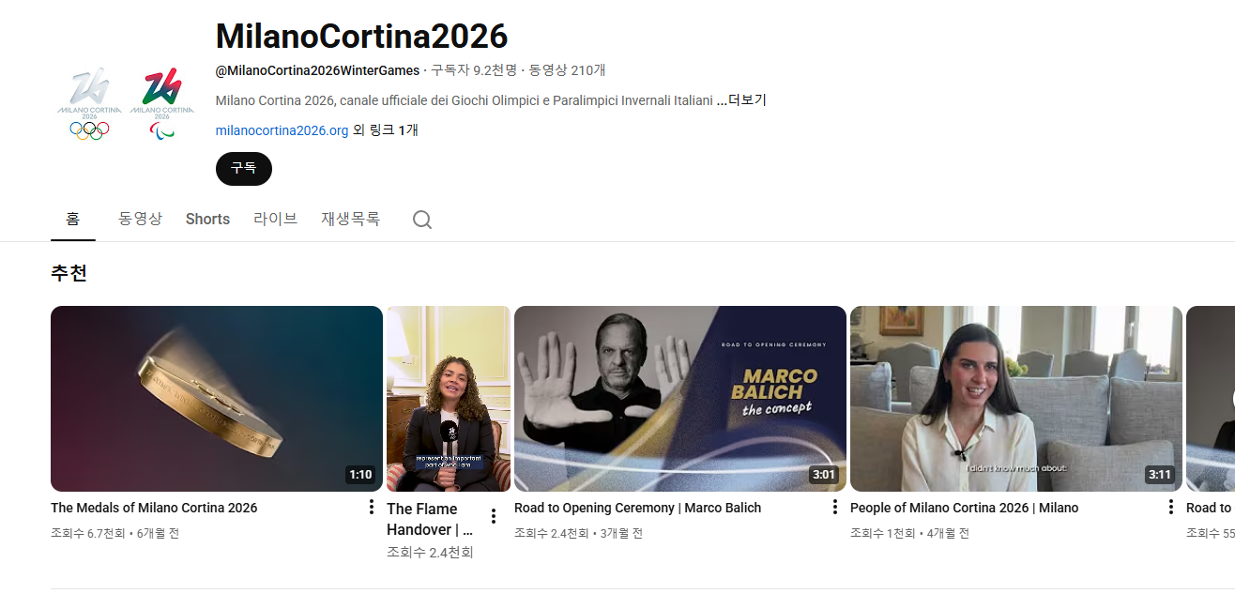Click the 구독자 9.2천명 subscriber count
Image resolution: width=1235 pixels, height=609 pixels.
pyautogui.click(x=474, y=70)
